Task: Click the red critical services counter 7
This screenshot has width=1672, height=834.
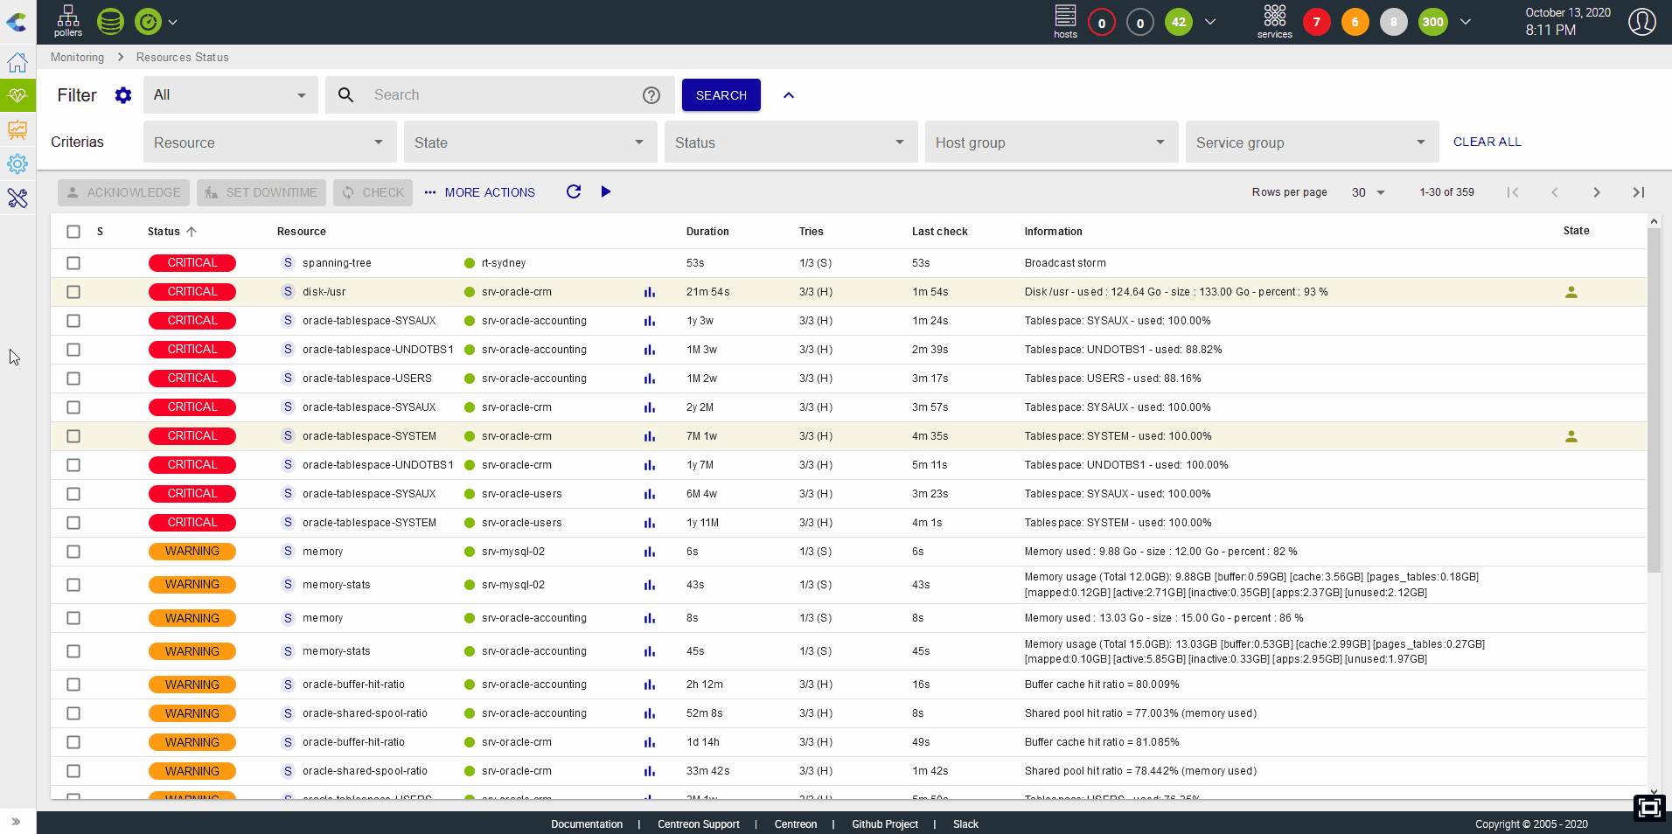Action: tap(1316, 22)
